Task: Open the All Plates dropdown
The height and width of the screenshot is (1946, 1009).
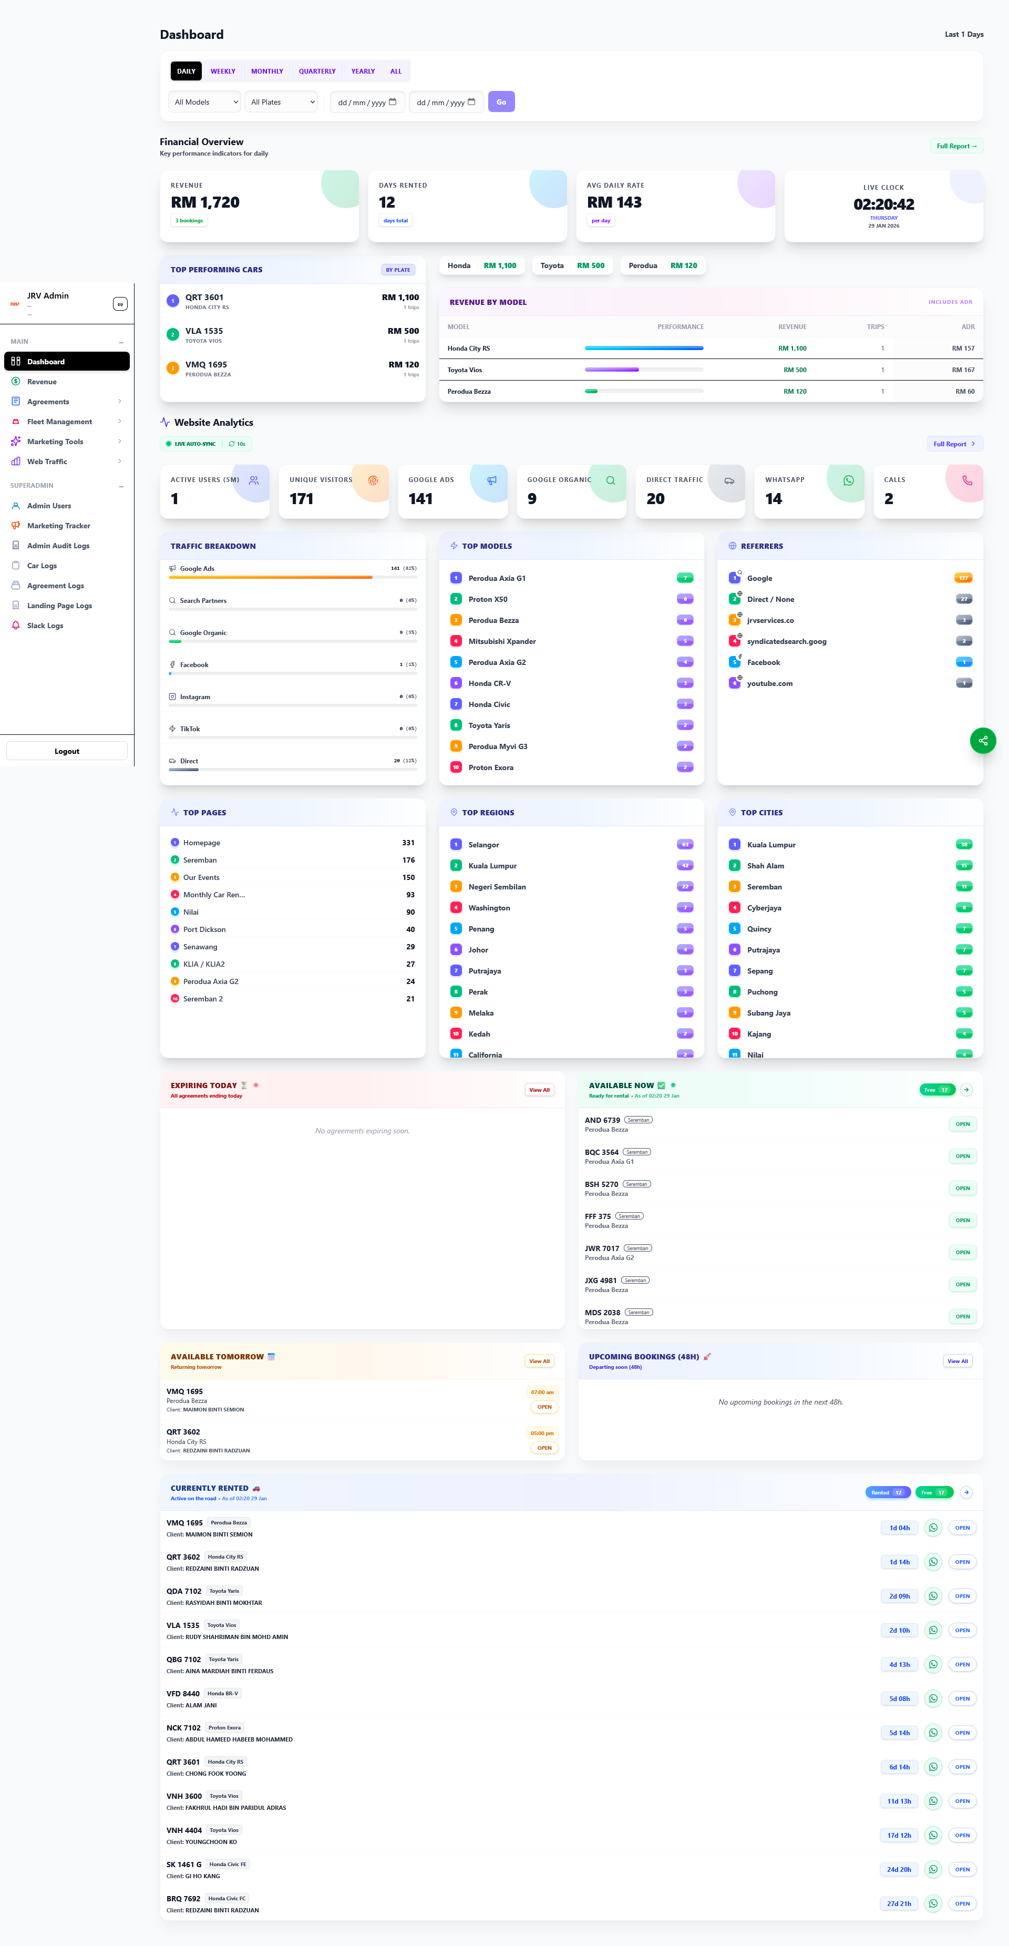Action: pyautogui.click(x=281, y=102)
